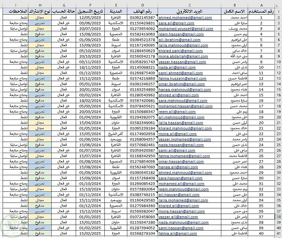Select name cell محمد يوسف
The image size is (282, 238).
(x=235, y=29)
